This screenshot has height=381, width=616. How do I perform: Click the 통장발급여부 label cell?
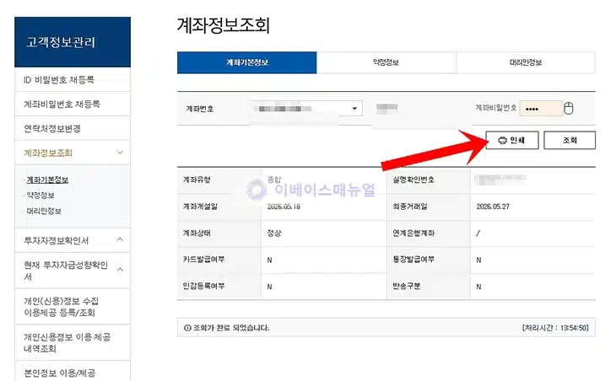429,260
